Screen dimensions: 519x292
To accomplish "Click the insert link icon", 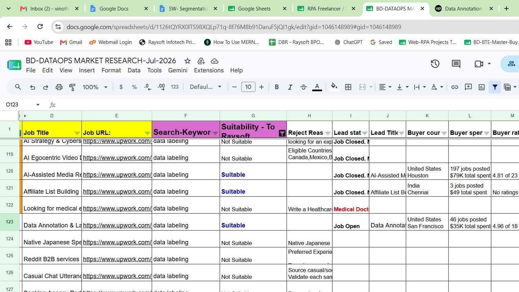I will coord(455,87).
